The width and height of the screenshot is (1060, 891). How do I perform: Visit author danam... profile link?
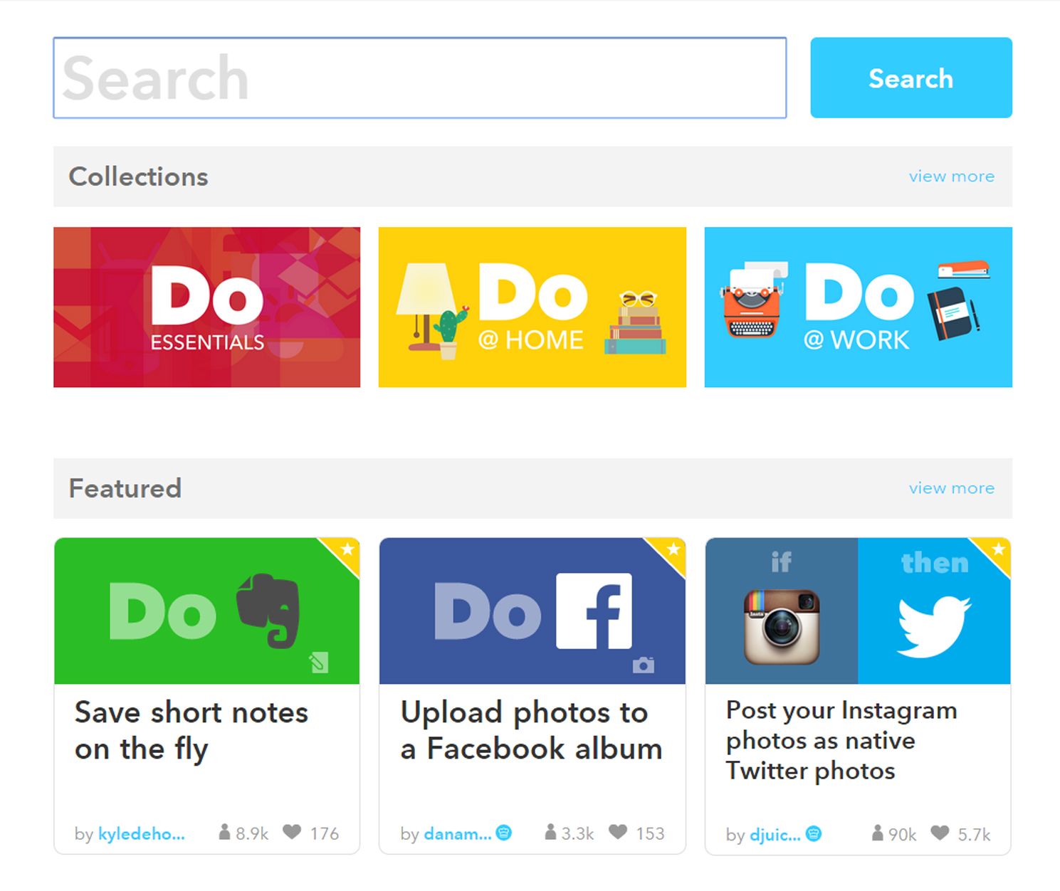457,833
